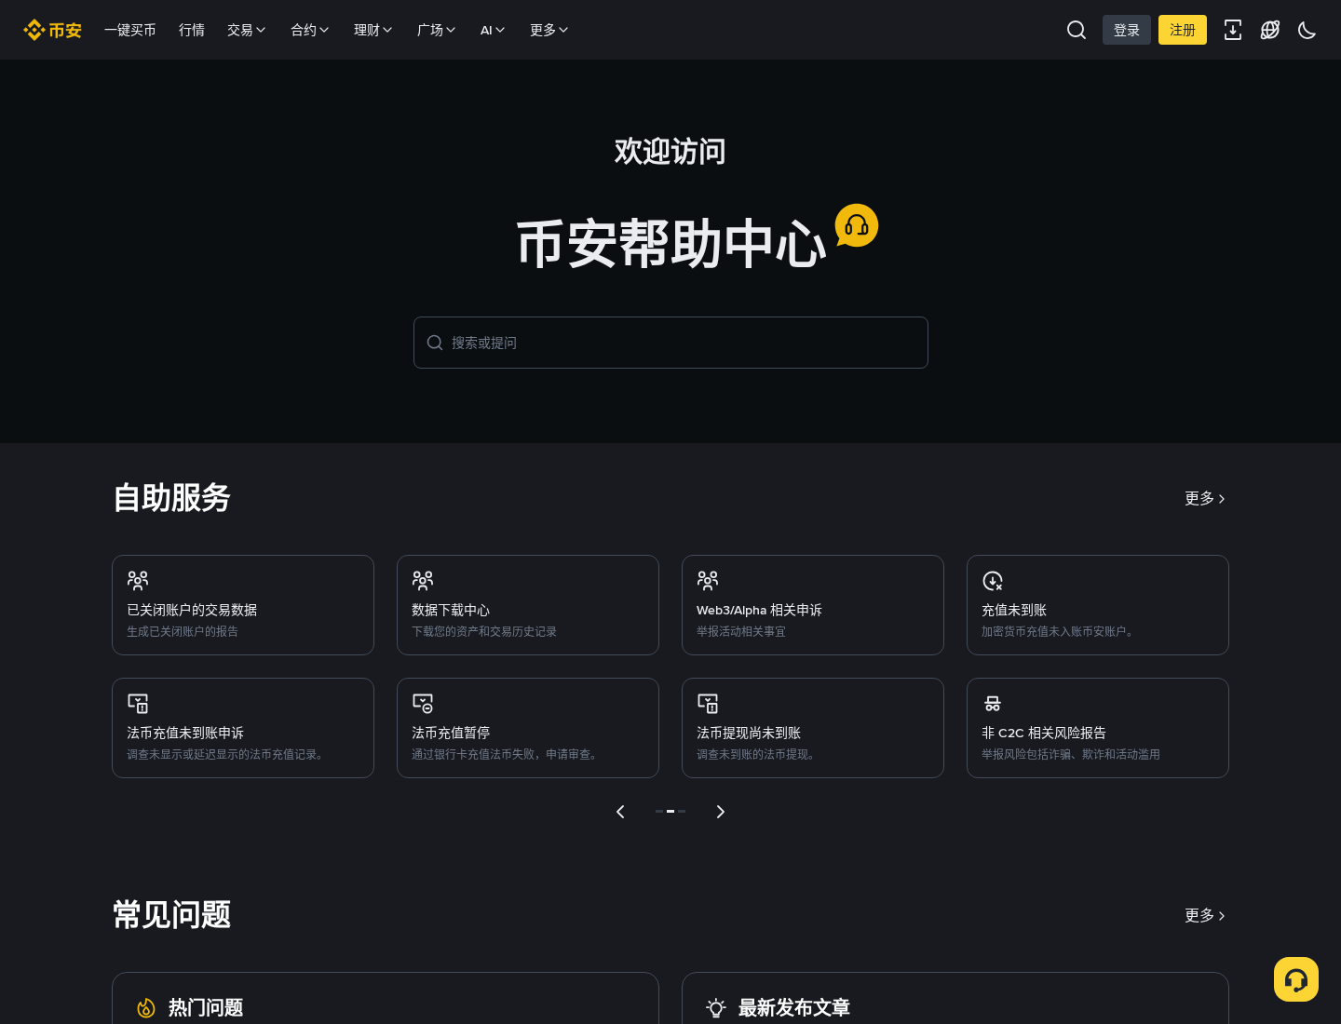Expand the 广场 dropdown menu
Image resolution: width=1341 pixels, height=1024 pixels.
(436, 30)
